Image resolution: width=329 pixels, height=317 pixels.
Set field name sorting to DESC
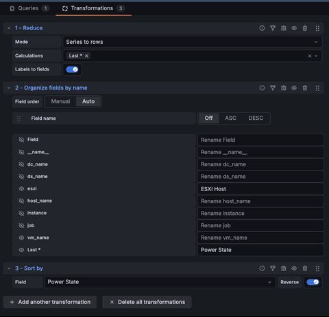(x=256, y=118)
